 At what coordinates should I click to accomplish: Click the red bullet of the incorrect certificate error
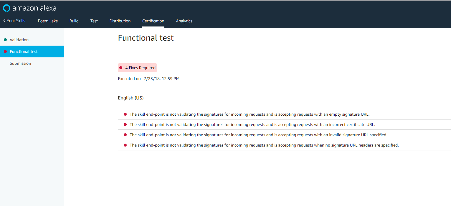tap(125, 124)
